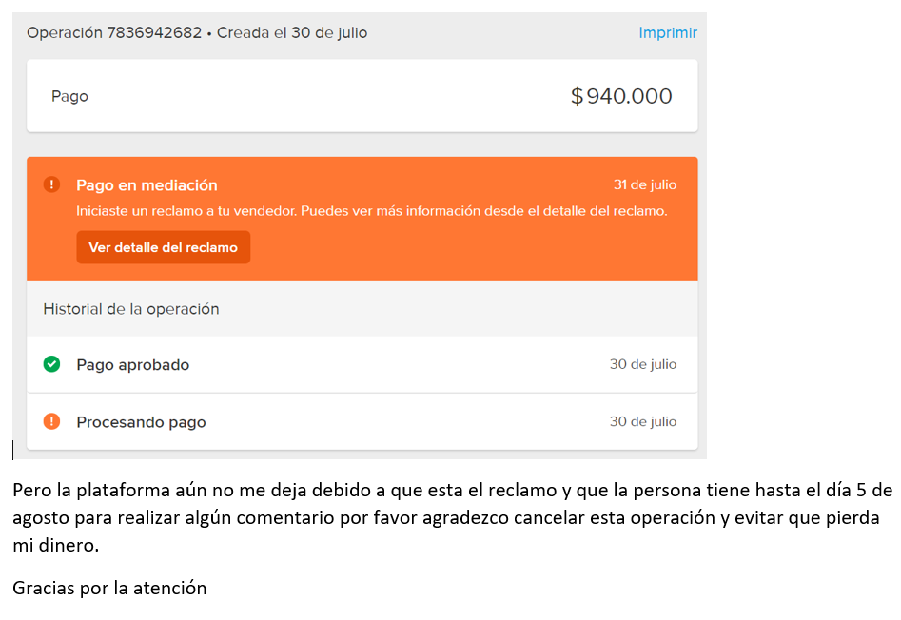Click the Pago label in payment card
This screenshot has width=901, height=620.
point(69,96)
